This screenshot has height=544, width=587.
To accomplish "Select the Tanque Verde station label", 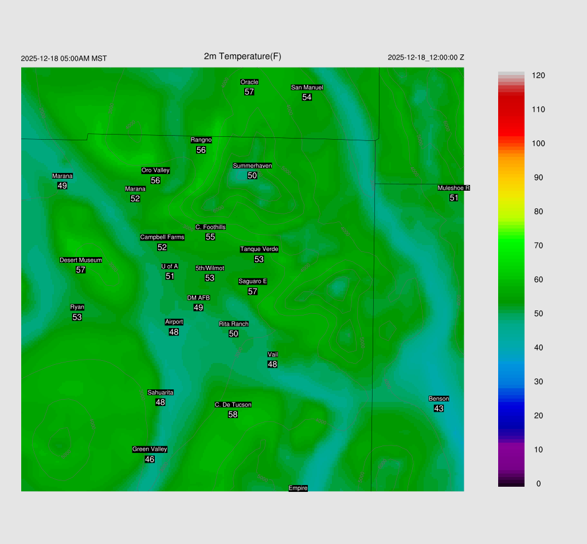I will point(259,249).
